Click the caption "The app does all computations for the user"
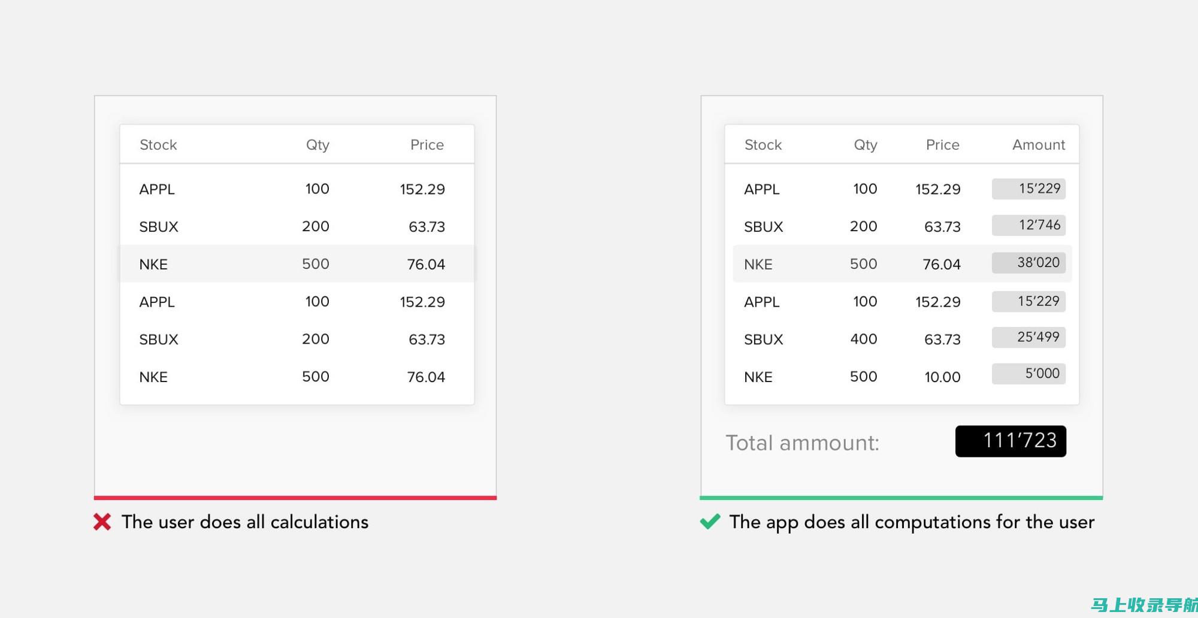Screen dimensions: 1198x618 [x=912, y=522]
